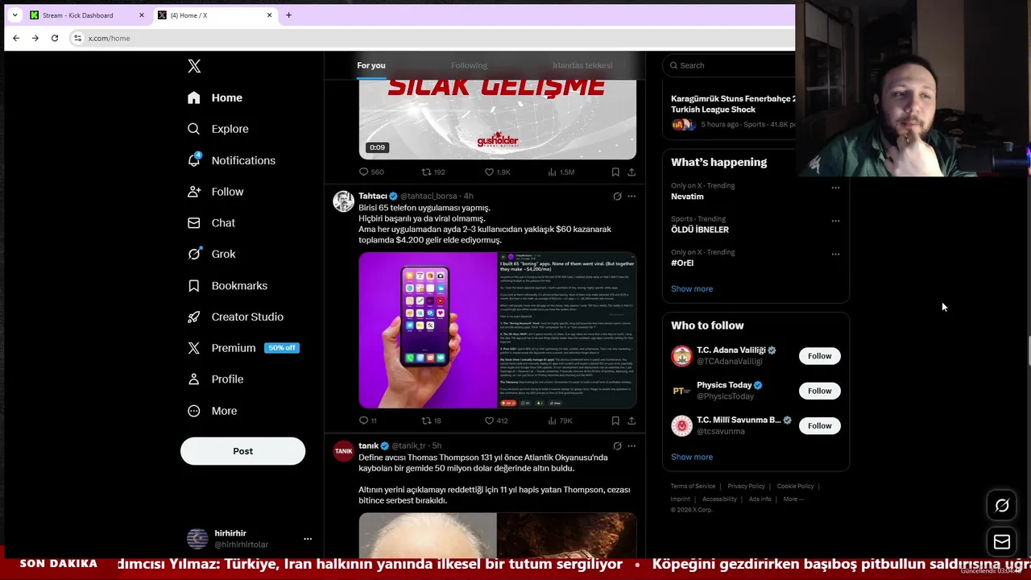Select the For you tab
This screenshot has height=580, width=1031.
click(x=371, y=65)
